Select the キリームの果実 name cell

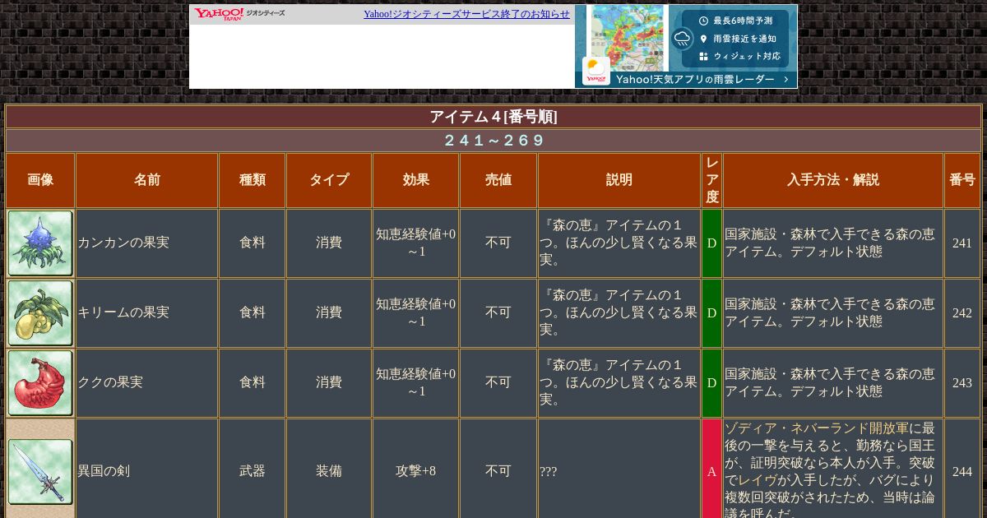tap(147, 313)
